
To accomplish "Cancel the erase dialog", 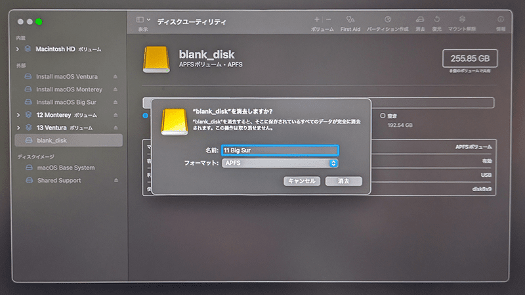I will coord(302,181).
